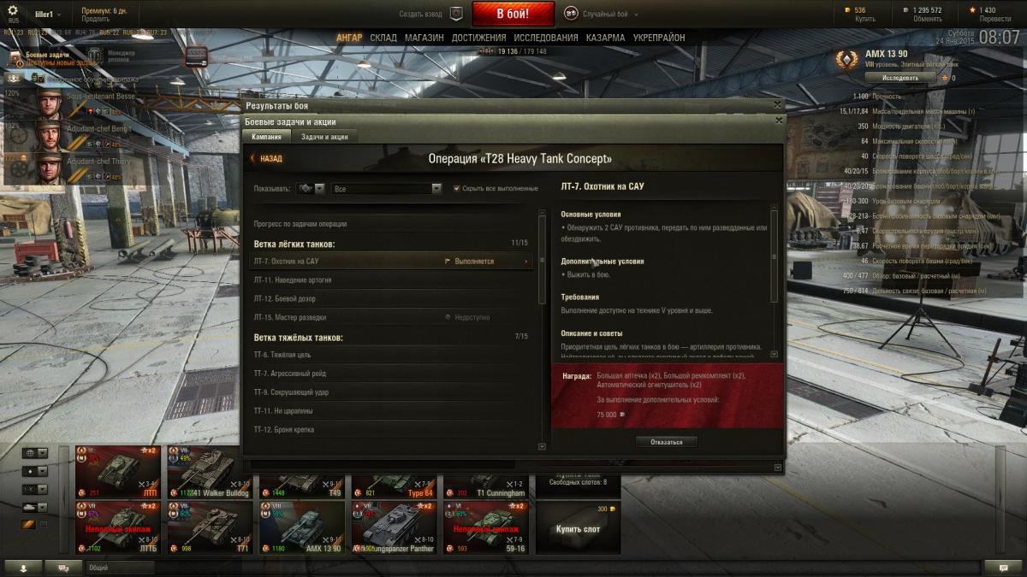Toggle the checkbox beside the favorite tanks filter
This screenshot has width=1027, height=577.
coord(44,524)
